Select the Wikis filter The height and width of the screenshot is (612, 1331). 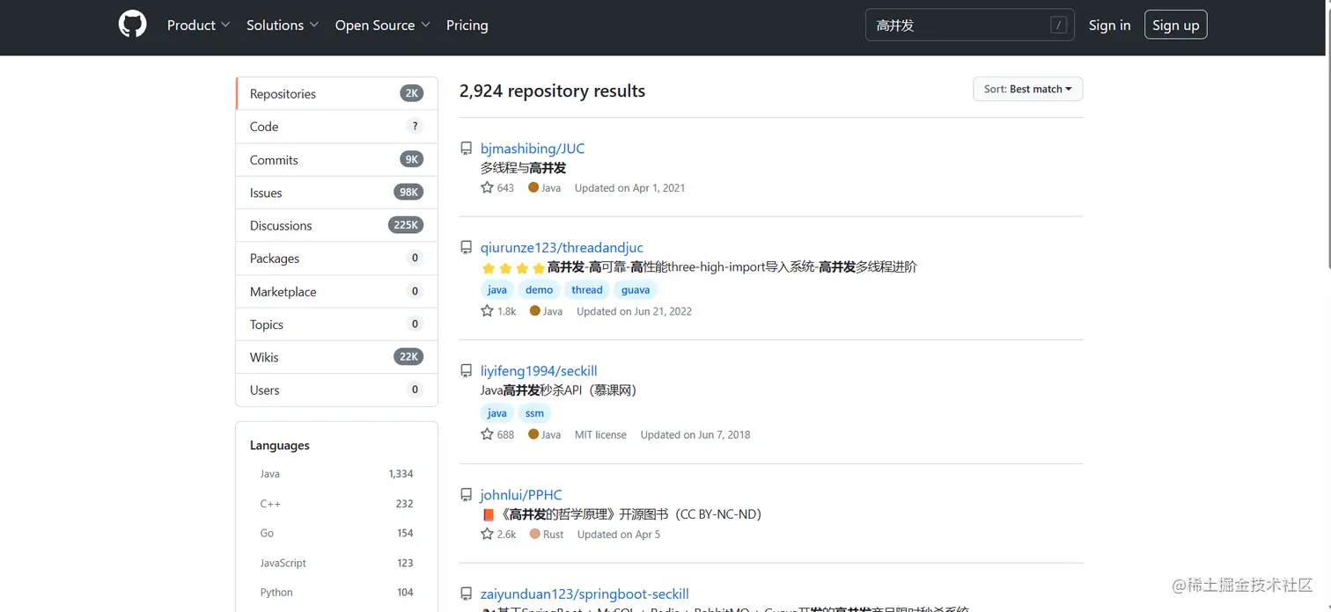[337, 357]
